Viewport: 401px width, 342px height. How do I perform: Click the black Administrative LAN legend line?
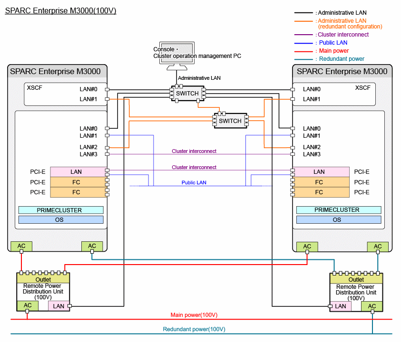pos(303,12)
